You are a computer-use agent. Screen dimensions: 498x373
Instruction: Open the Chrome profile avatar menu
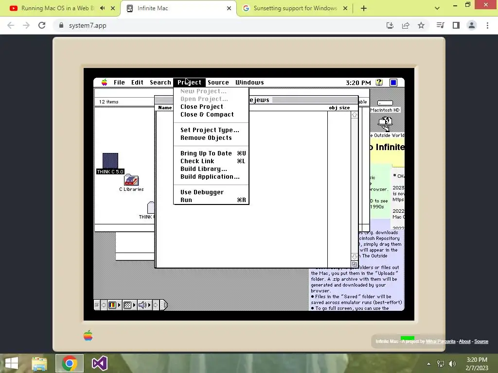(472, 25)
